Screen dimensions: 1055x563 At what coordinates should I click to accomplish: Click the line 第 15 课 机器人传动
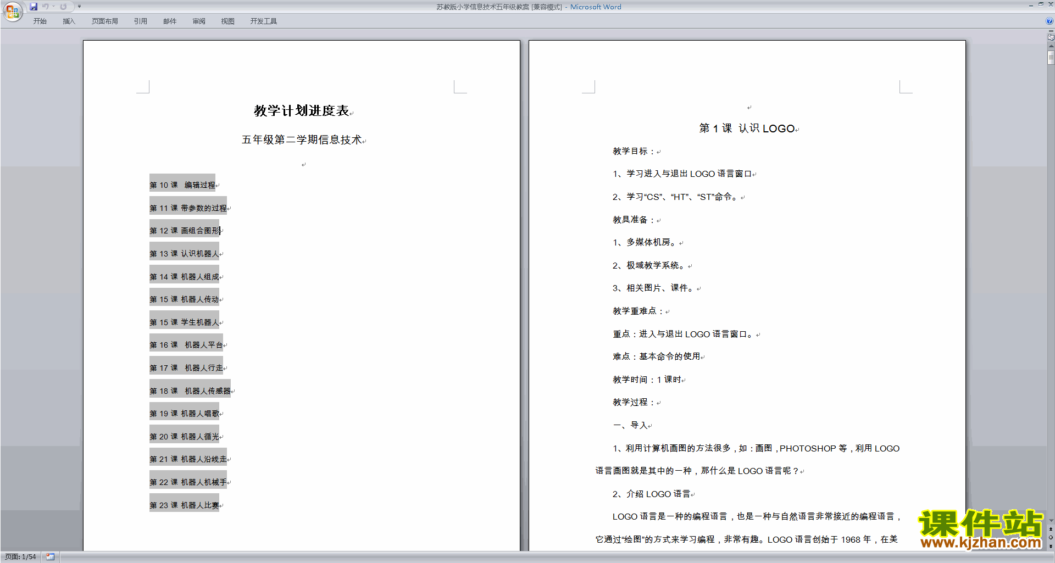184,299
